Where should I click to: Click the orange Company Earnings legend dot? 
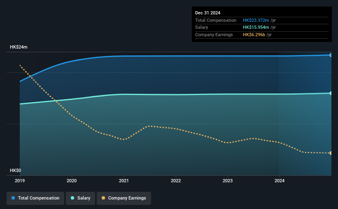click(x=103, y=198)
